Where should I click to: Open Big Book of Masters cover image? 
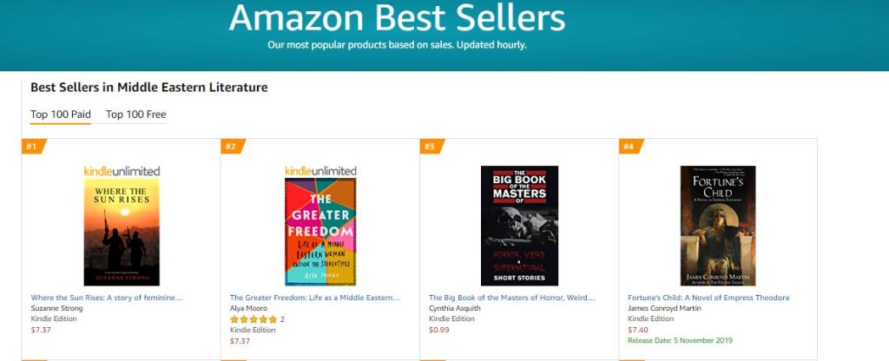[519, 226]
